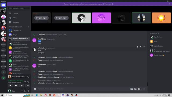Deafen with the headphones icon
The height and width of the screenshot is (97, 172).
pyautogui.click(x=25, y=91)
